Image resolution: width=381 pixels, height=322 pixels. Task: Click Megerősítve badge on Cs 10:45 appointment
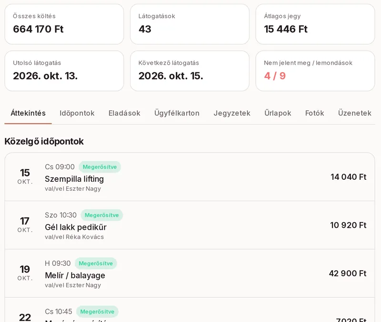[x=97, y=312]
